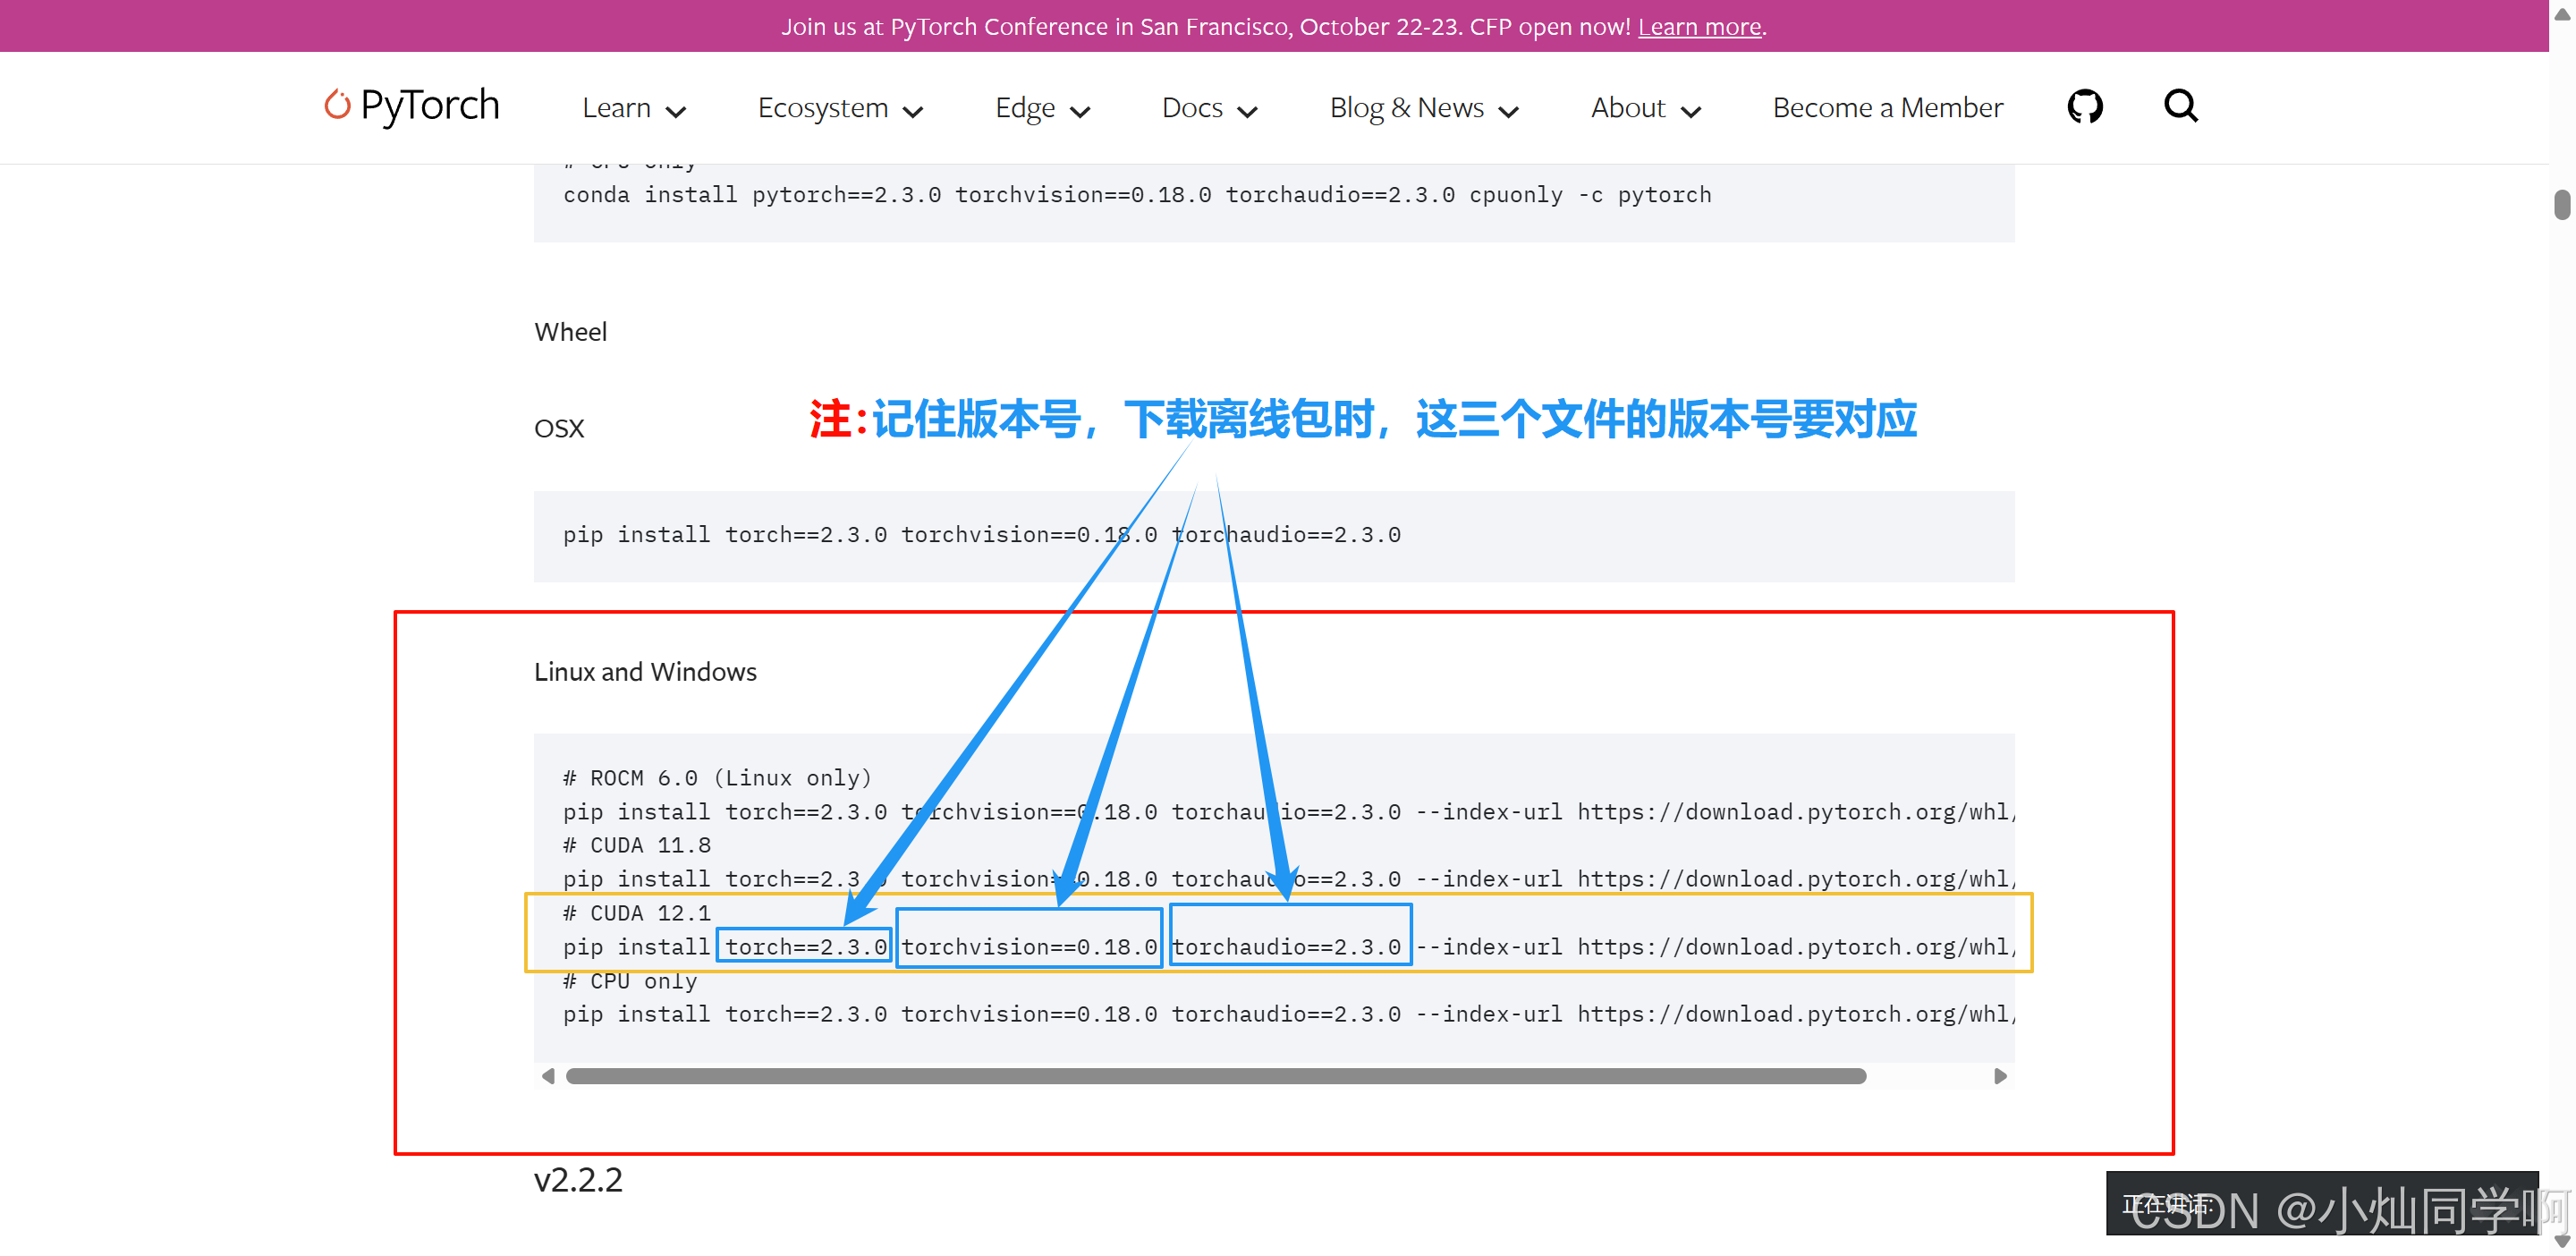
Task: Open the GitHub icon link
Action: 2084,106
